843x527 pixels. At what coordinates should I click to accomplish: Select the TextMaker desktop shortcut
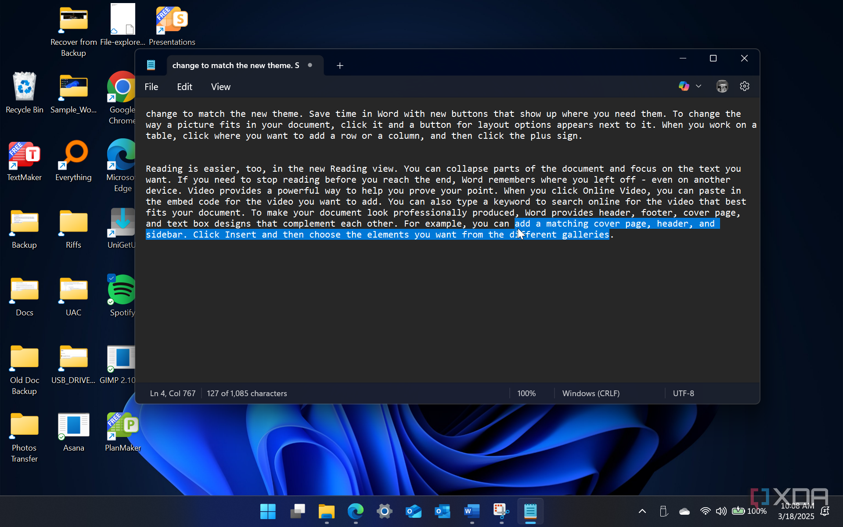click(25, 161)
